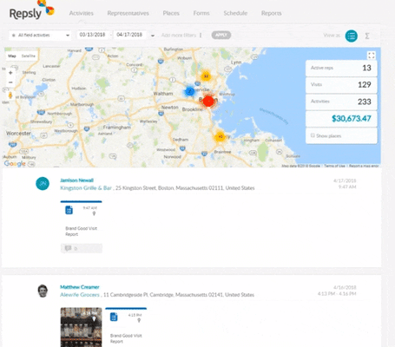
Task: Enable the Show places checkbox
Action: point(313,135)
